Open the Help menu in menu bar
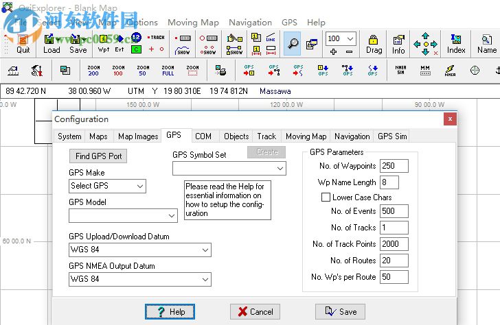The height and width of the screenshot is (325, 500). coord(316,22)
